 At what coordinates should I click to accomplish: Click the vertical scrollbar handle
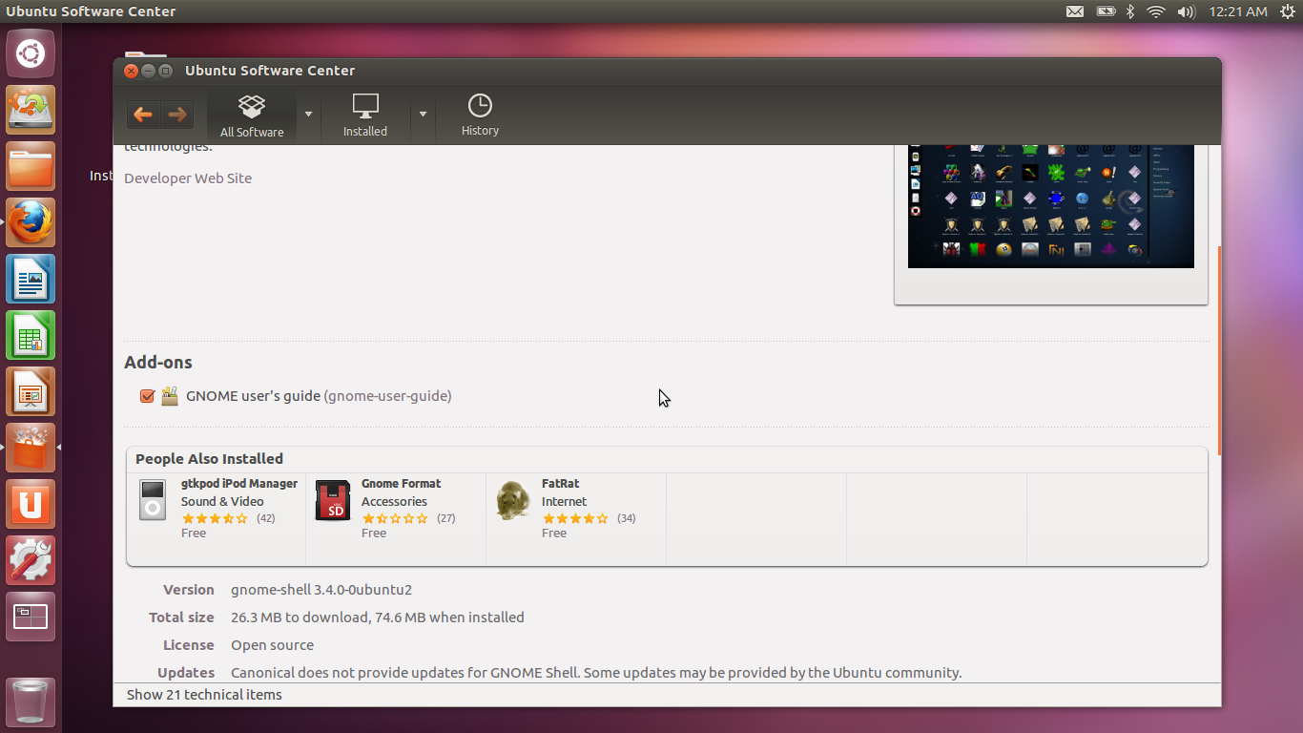[1219, 350]
